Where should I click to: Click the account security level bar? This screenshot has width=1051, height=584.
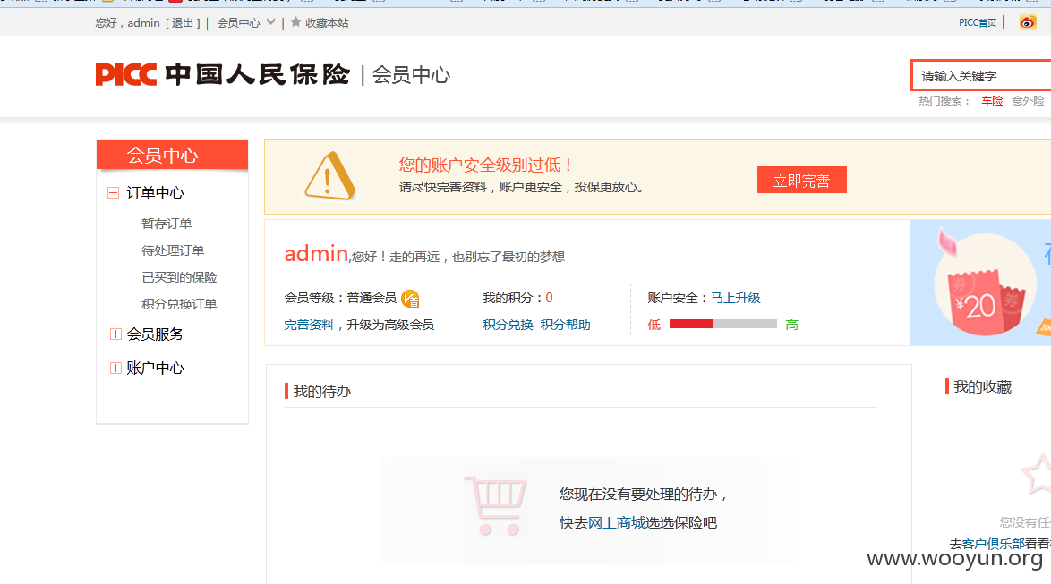(x=723, y=324)
